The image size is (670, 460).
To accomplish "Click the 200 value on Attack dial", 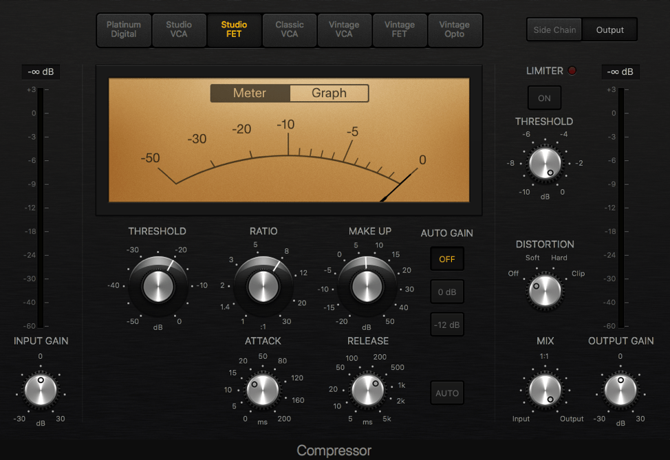I will [x=284, y=419].
